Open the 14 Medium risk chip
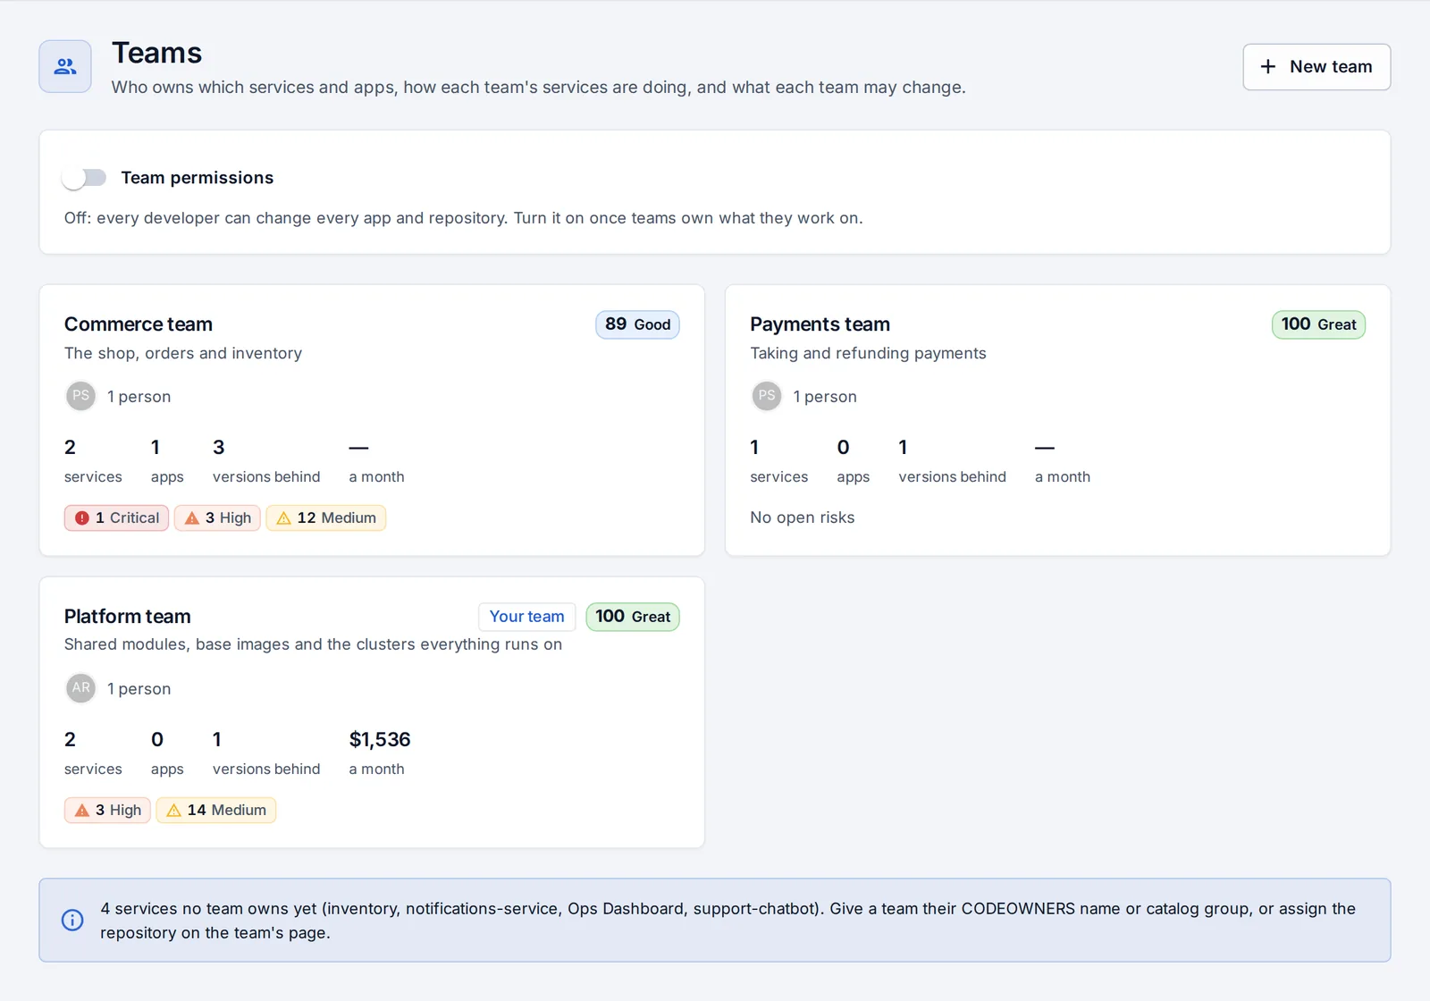 [216, 811]
